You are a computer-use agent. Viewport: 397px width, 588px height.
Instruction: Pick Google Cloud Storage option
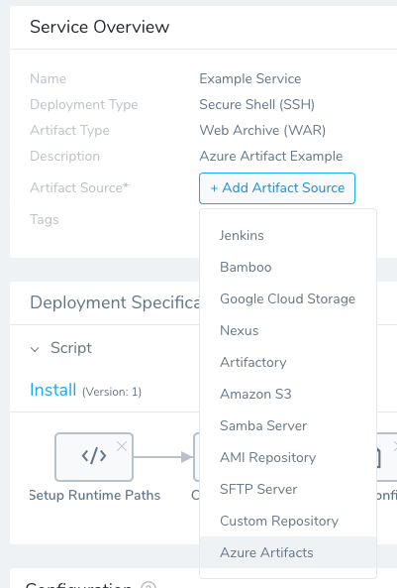(288, 298)
